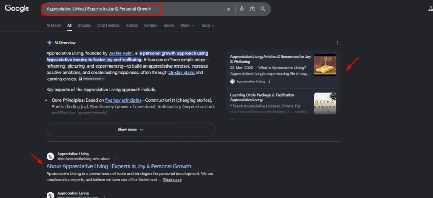The height and width of the screenshot is (198, 433).
Task: Open the Amazon.com +1 source chip
Action: 91,79
